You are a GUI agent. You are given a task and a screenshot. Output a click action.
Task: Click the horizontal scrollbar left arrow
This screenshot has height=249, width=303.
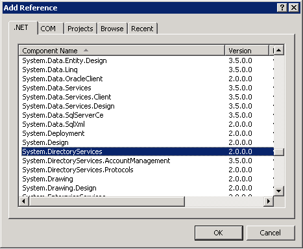pyautogui.click(x=24, y=202)
